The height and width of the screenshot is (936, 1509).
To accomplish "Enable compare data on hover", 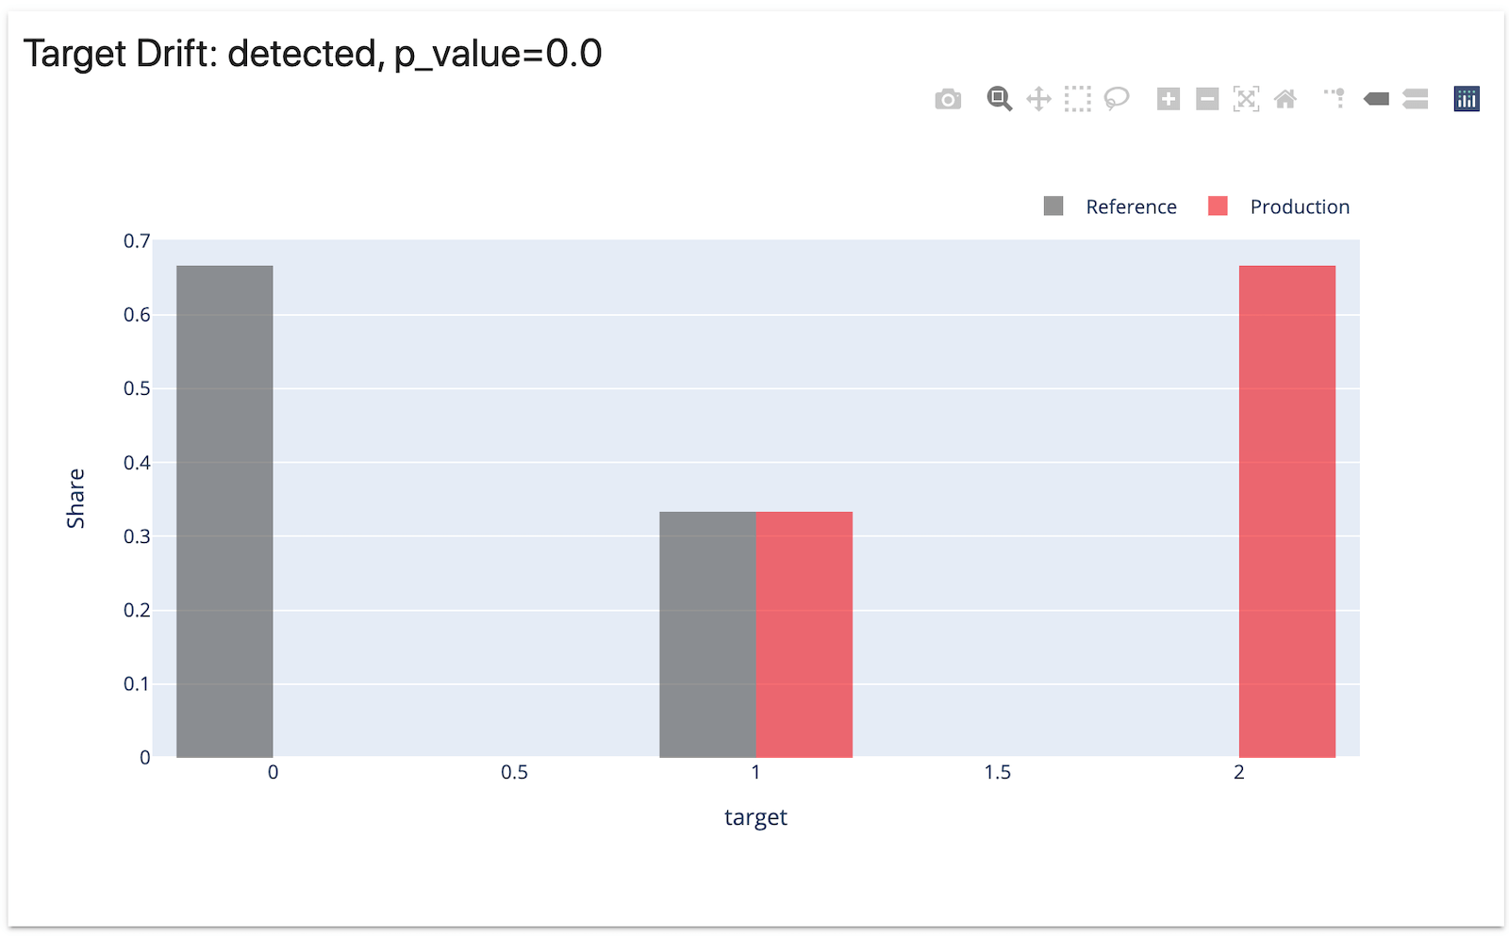I will point(1415,99).
